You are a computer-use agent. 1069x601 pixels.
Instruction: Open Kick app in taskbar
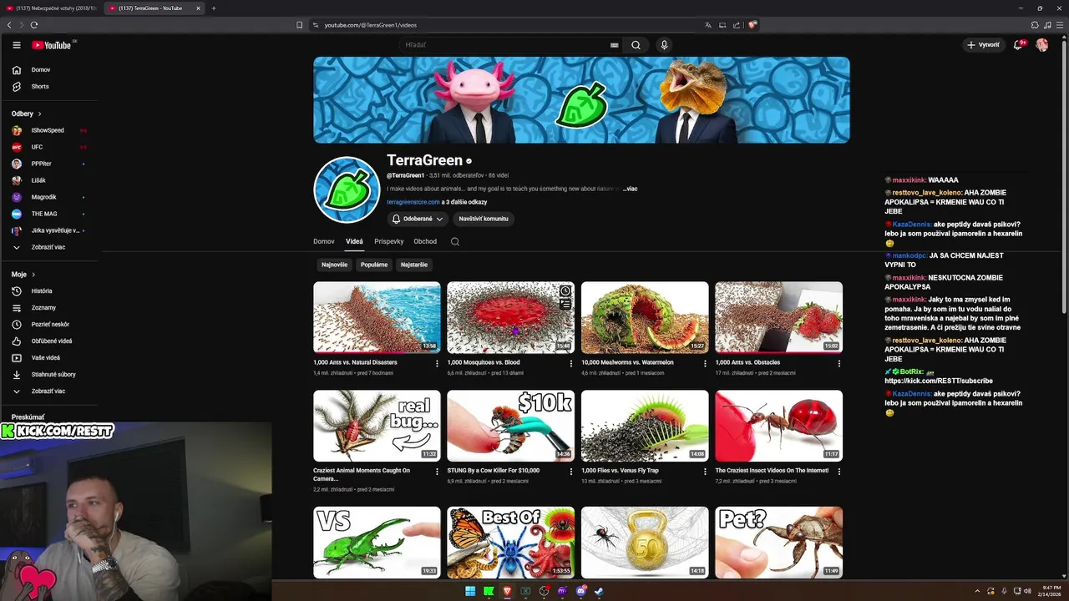[489, 591]
